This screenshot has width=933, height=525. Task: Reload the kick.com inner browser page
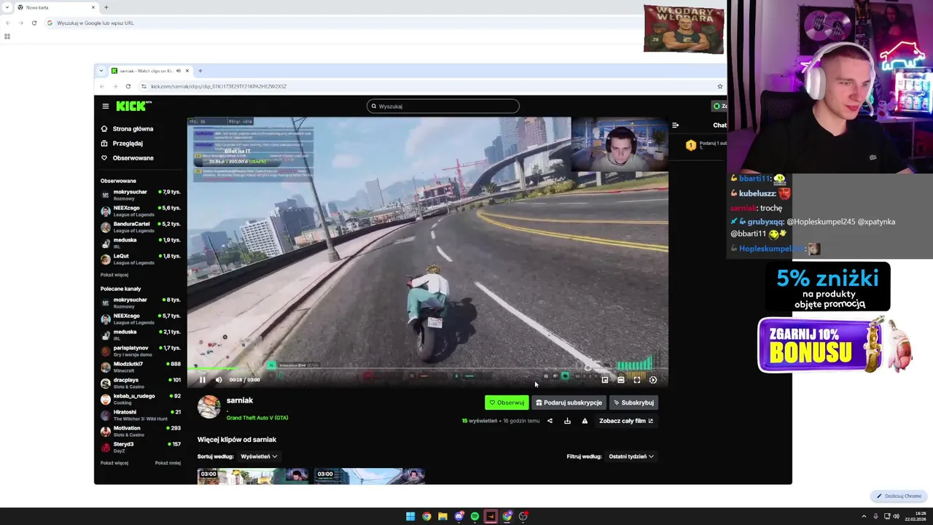pyautogui.click(x=128, y=86)
